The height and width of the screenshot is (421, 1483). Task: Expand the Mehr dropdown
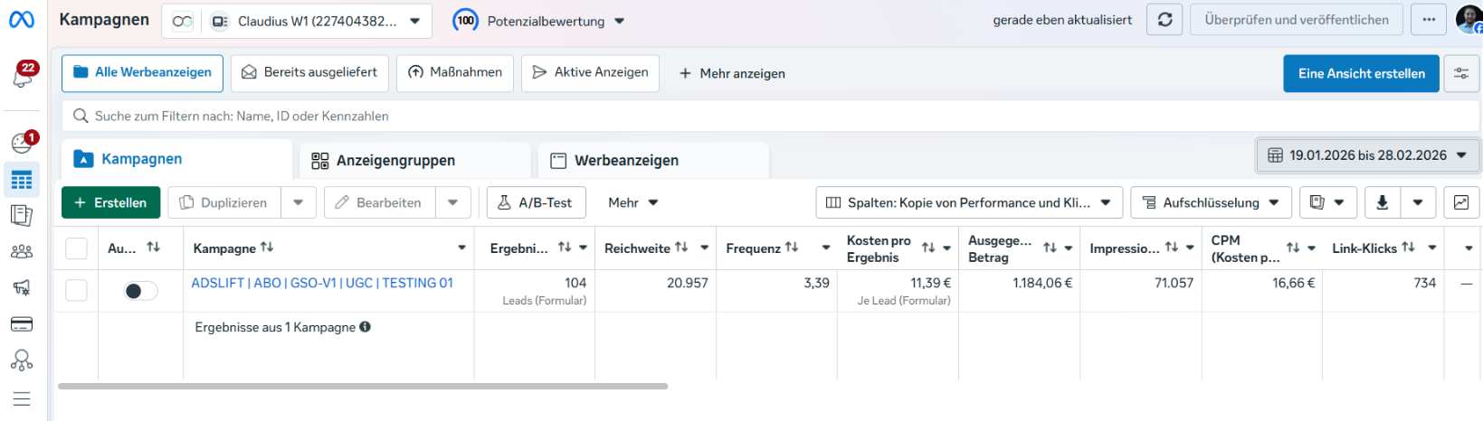click(633, 202)
